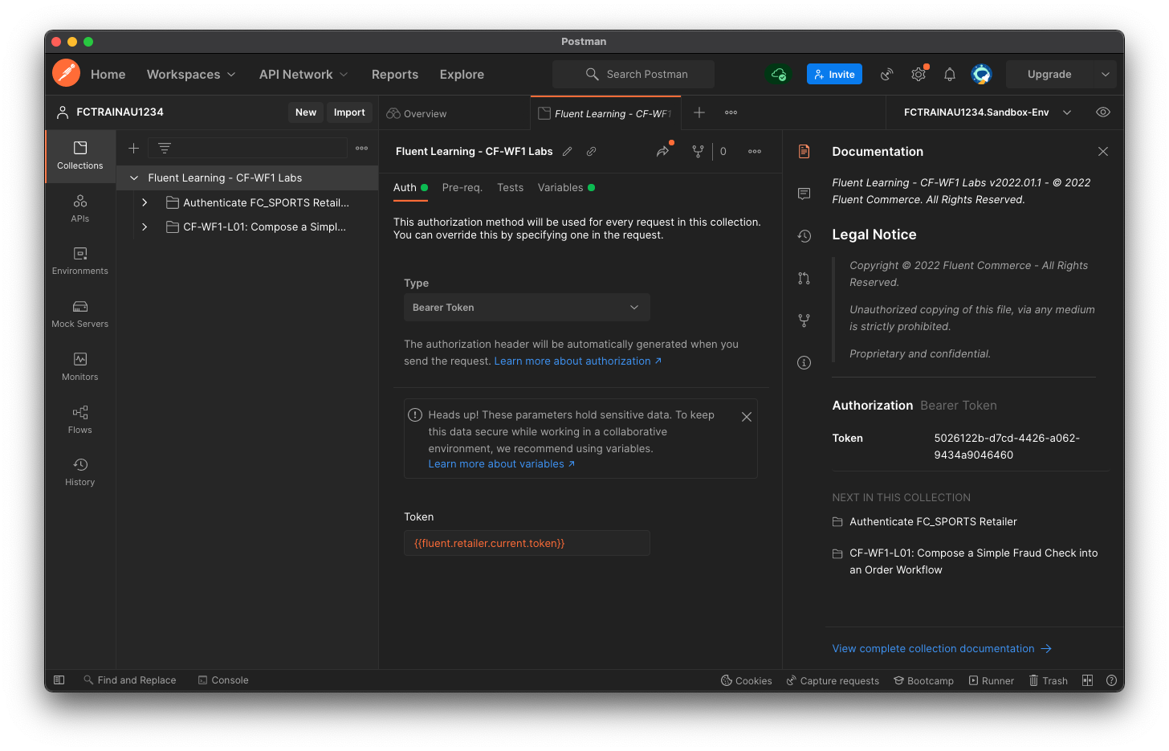Open Forks icon in right sidebar
Viewport: 1169px width, 751px height.
(804, 320)
